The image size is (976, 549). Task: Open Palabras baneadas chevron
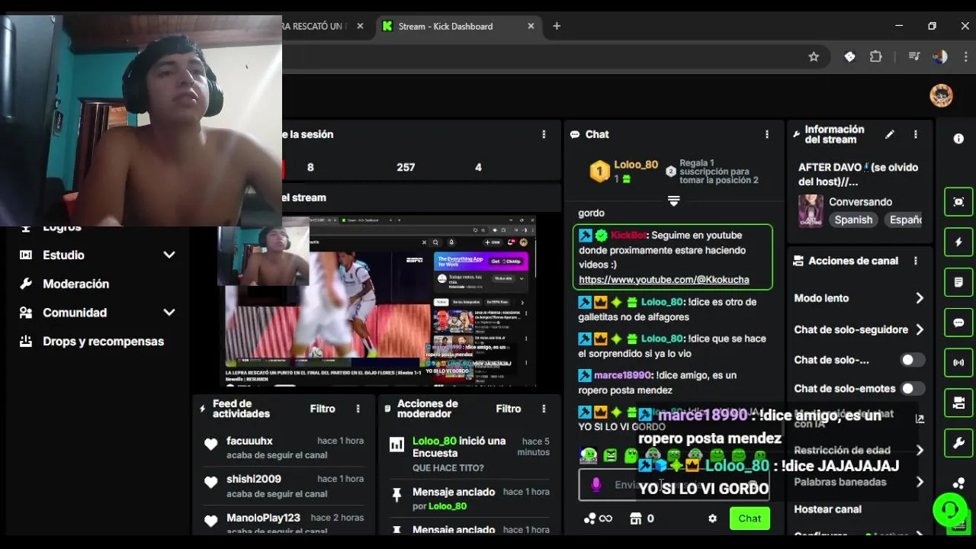tap(919, 482)
